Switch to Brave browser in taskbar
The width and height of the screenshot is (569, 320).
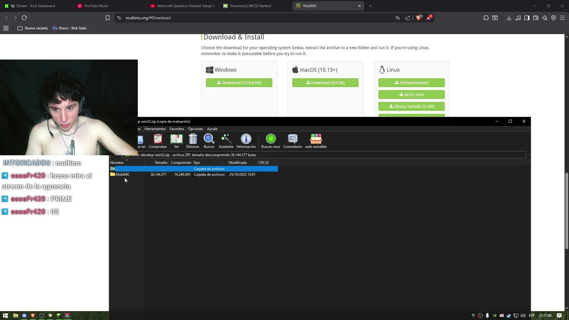coord(32,316)
